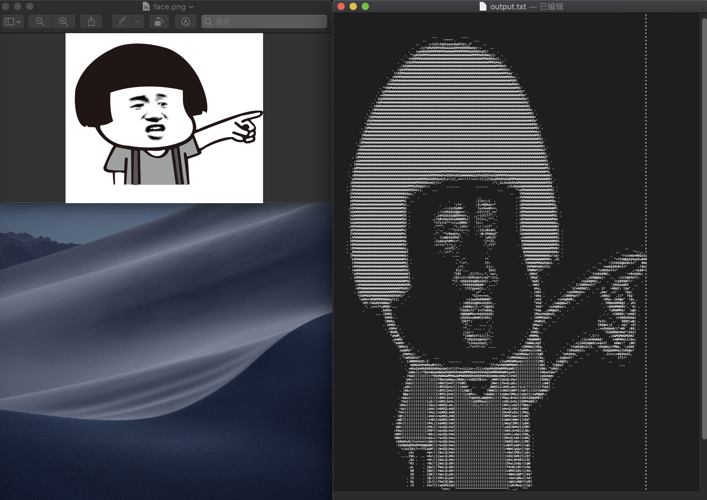Expand the highlight color dropdown arrow
707x500 pixels.
coord(138,22)
